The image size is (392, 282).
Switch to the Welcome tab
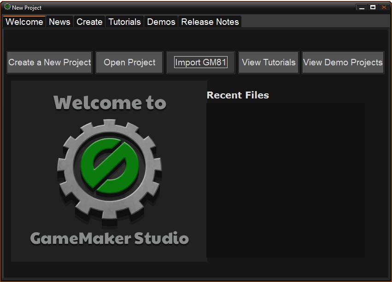24,22
